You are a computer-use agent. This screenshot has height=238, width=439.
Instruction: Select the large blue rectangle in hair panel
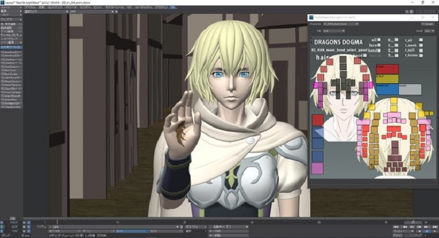coord(387,89)
